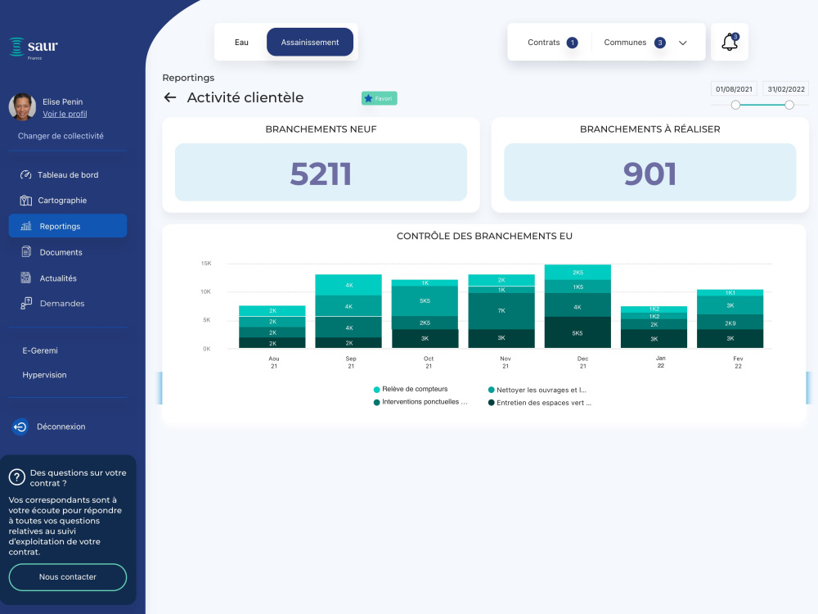
Task: Click the Déconnexion logout icon
Action: [20, 427]
